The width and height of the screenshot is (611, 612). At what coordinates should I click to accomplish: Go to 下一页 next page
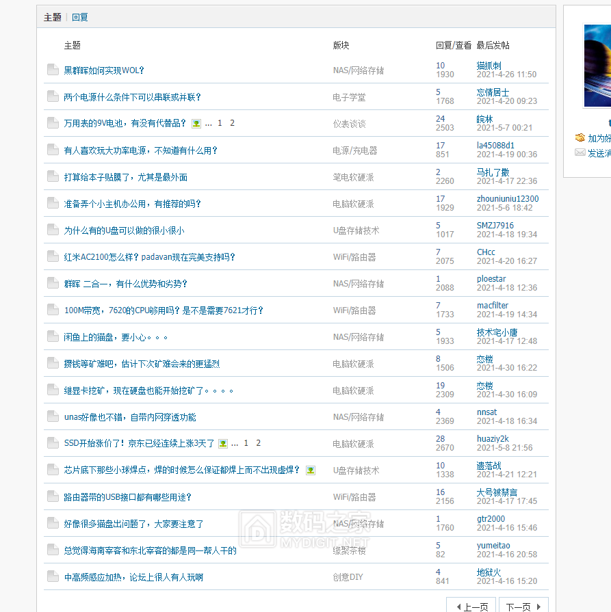click(x=523, y=606)
